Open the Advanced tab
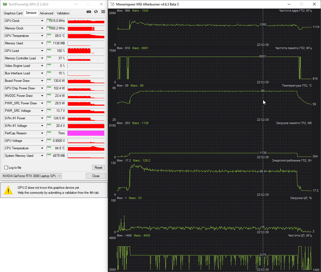This screenshot has height=272, width=321. coord(46,13)
